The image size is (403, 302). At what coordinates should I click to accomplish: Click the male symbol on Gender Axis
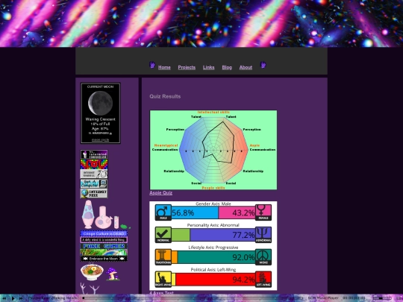coord(163,213)
